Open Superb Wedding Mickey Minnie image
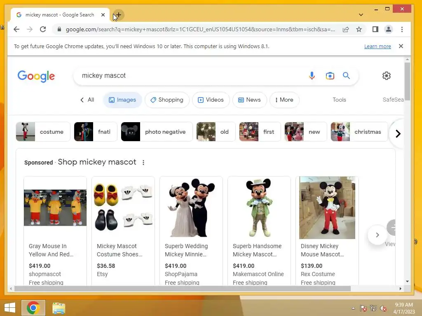This screenshot has height=316, width=422. coord(191,207)
